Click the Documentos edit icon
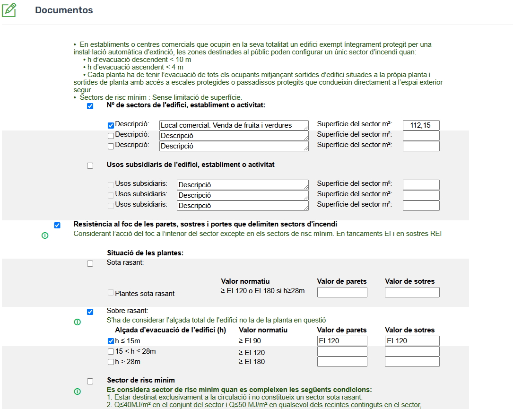The width and height of the screenshot is (513, 409). [9, 10]
